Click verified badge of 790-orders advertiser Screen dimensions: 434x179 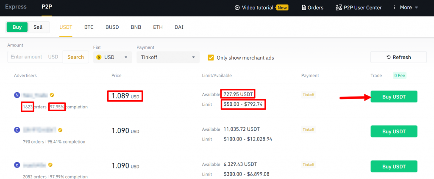pos(60,130)
